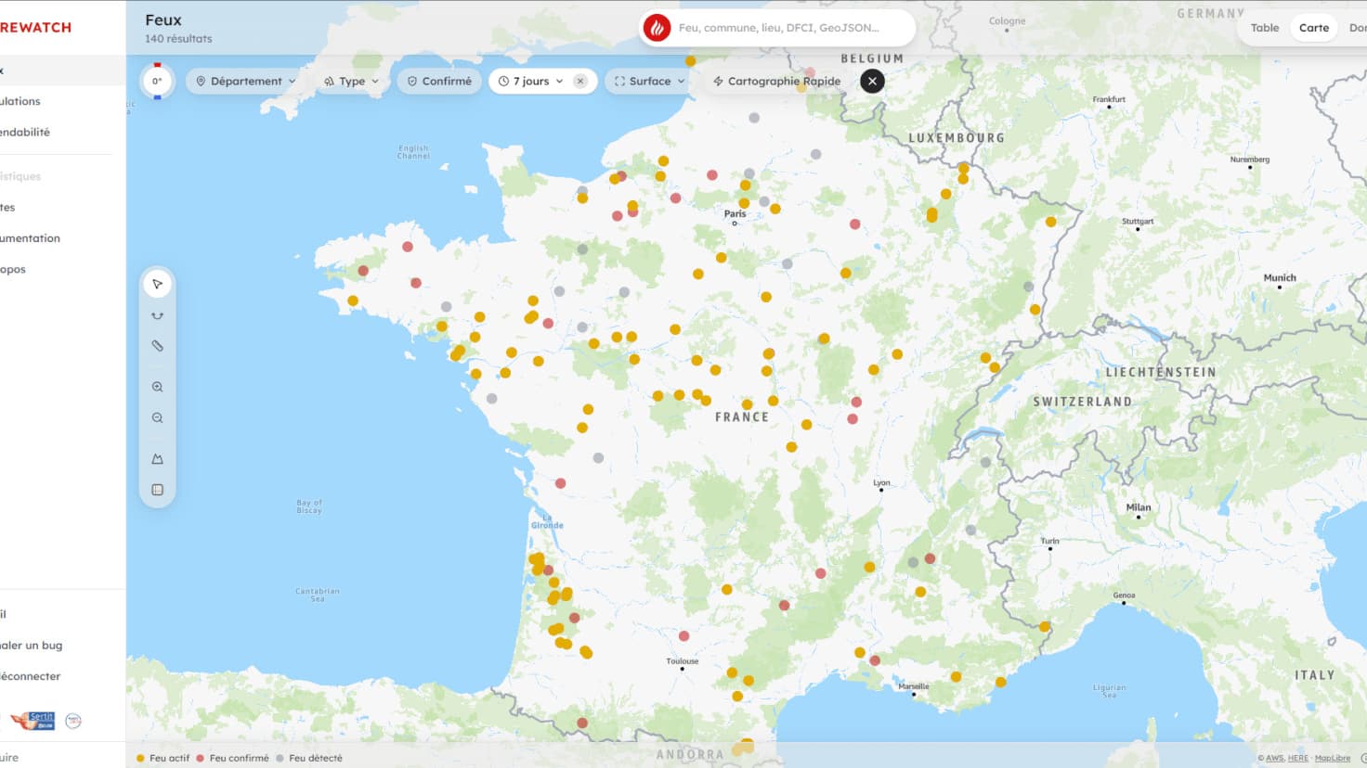Click the SWITZERLAND country label
The image size is (1367, 768).
pyautogui.click(x=1083, y=402)
